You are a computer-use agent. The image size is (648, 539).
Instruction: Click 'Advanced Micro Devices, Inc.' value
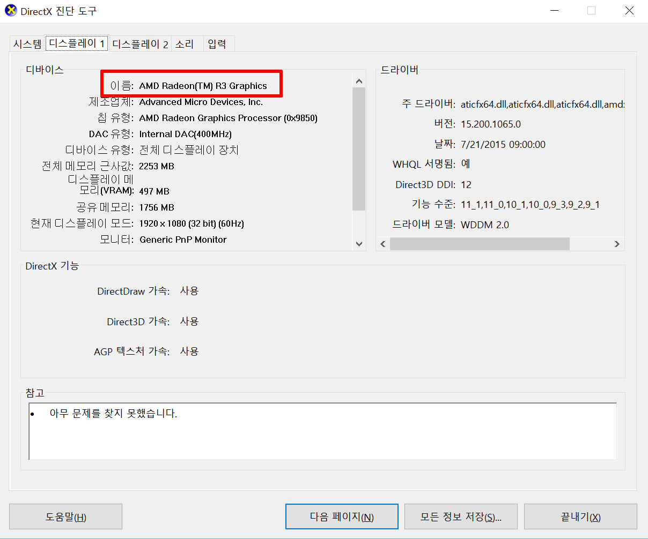click(201, 102)
